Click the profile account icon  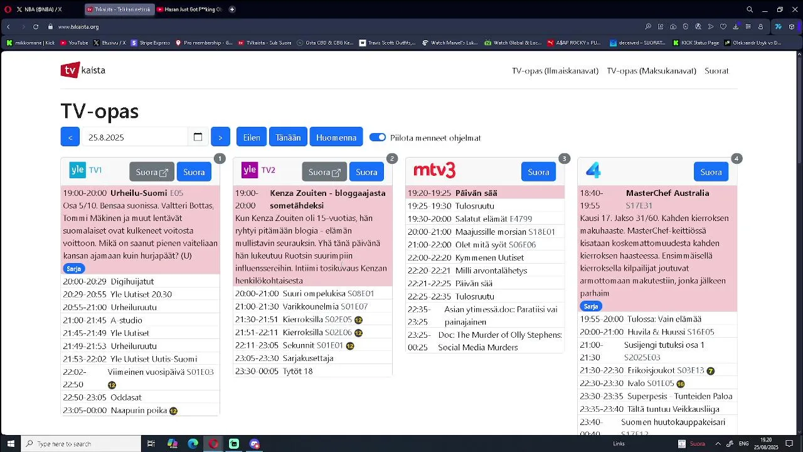(761, 27)
